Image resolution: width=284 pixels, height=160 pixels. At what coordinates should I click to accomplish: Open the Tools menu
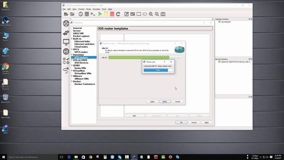pyautogui.click(x=104, y=9)
